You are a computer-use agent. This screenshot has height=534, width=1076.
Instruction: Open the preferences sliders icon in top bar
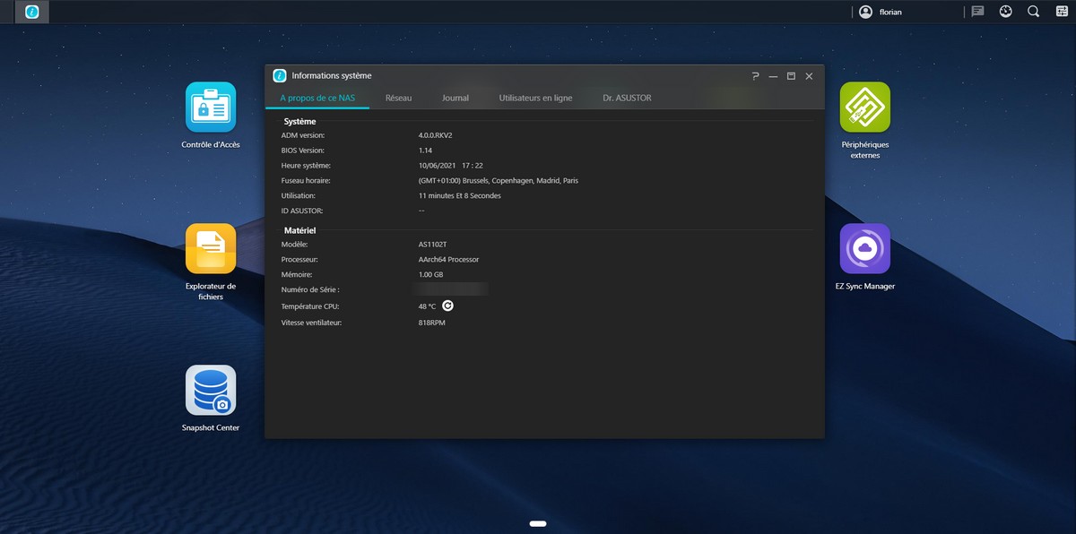coord(1061,12)
